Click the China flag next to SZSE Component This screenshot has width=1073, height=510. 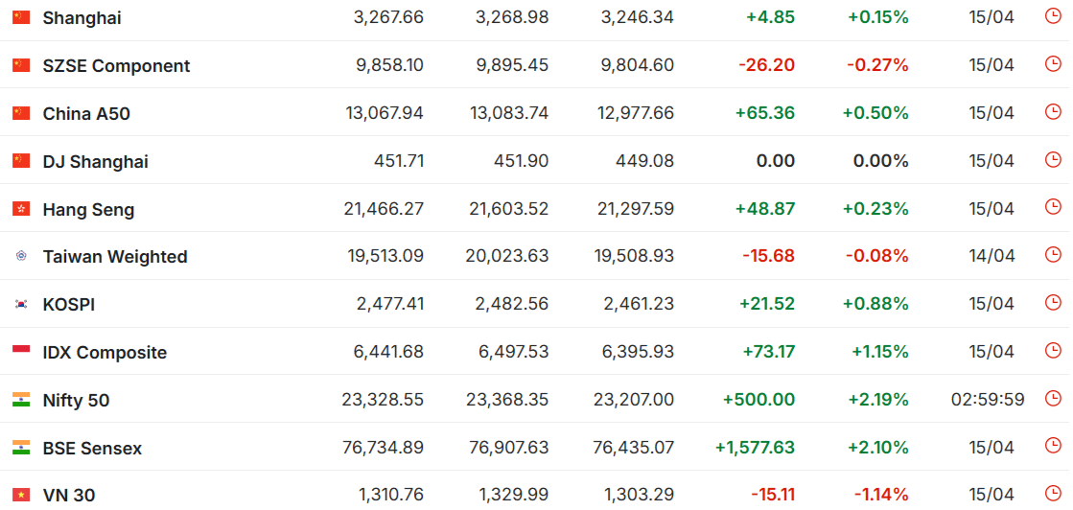click(x=21, y=66)
